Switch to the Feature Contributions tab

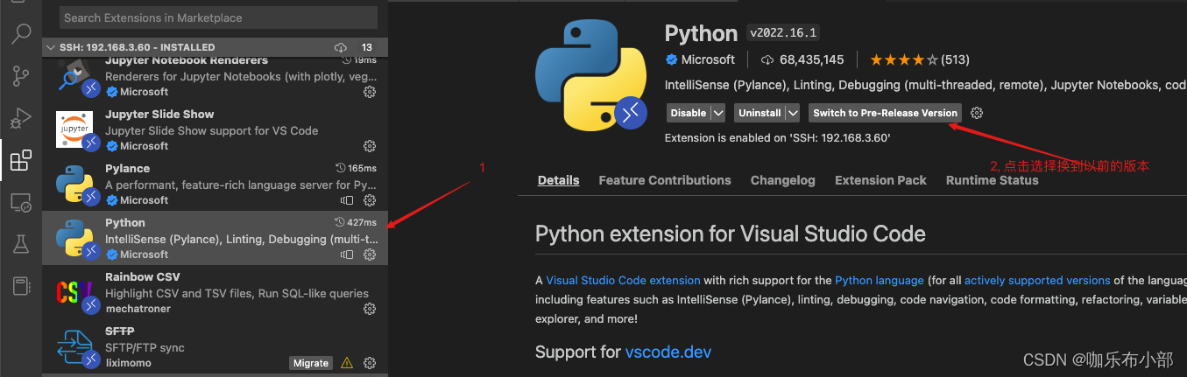coord(665,180)
